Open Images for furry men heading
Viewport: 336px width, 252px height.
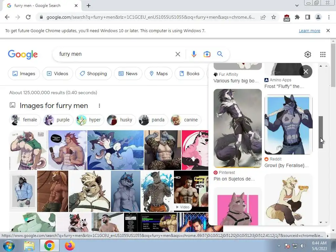pyautogui.click(x=54, y=106)
